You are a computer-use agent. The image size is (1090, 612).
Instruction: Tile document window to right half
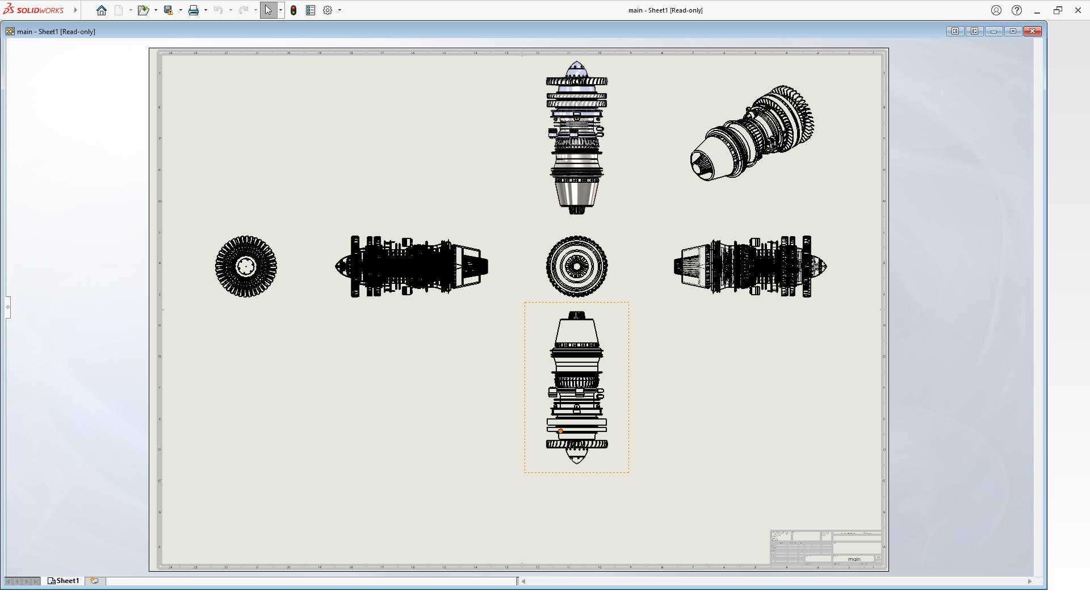pyautogui.click(x=974, y=31)
